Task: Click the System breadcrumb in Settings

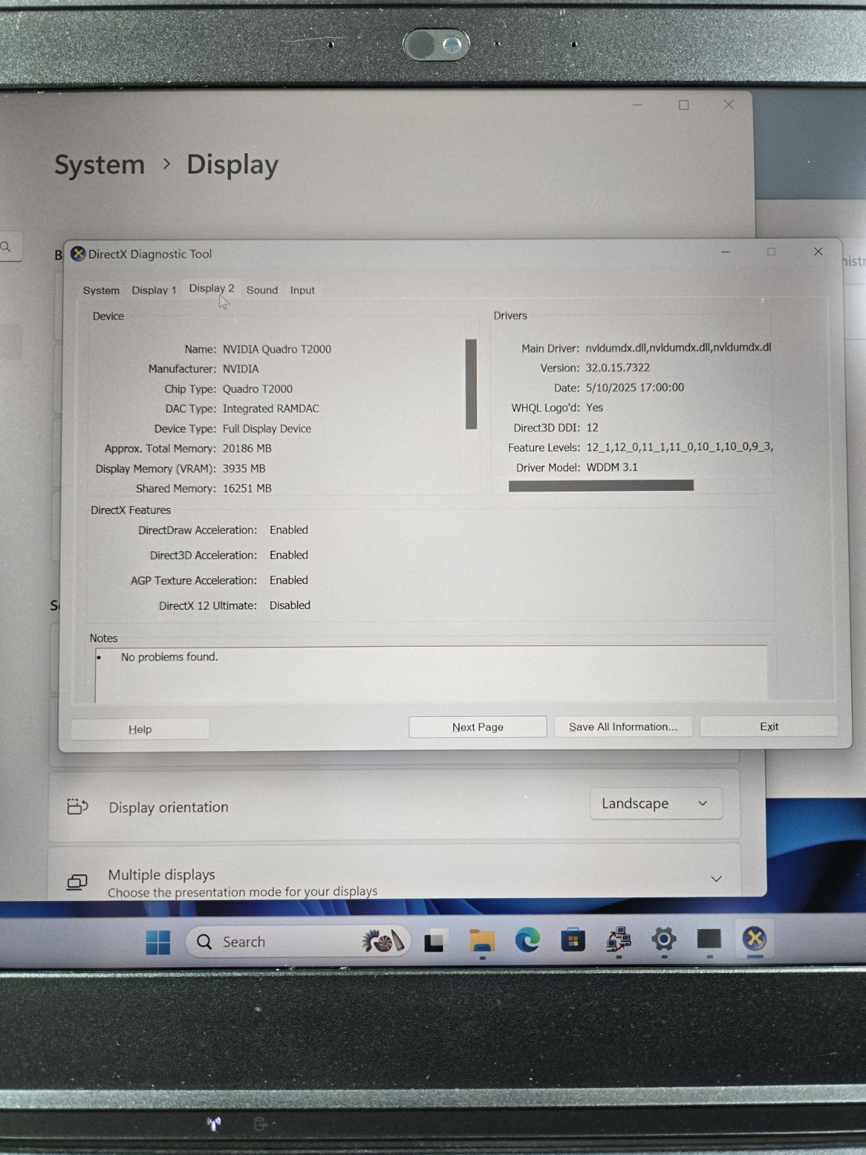Action: click(x=100, y=165)
